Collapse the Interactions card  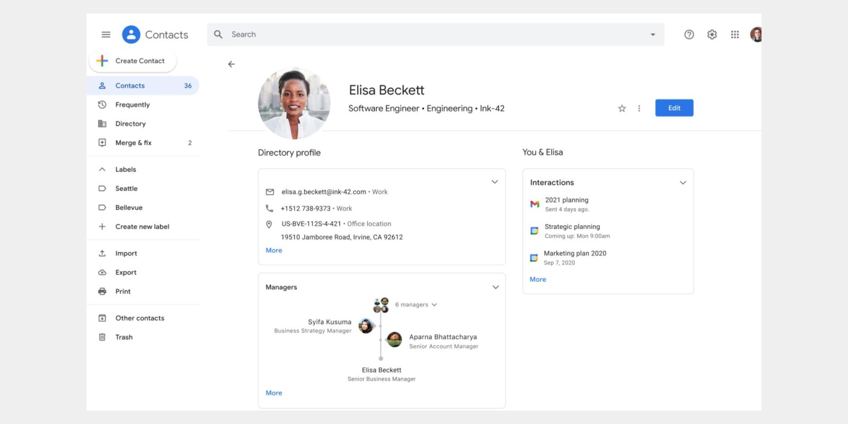pos(683,182)
